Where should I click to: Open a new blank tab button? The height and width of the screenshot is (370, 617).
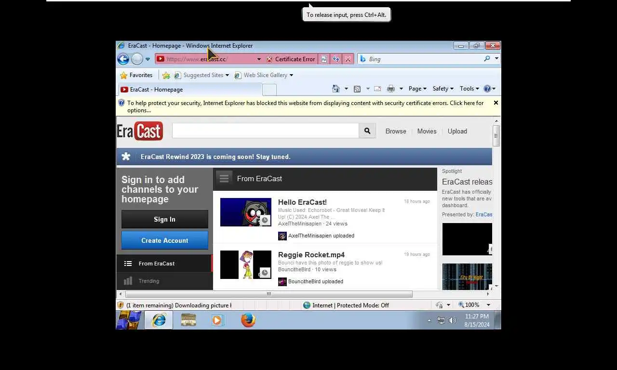click(x=269, y=90)
